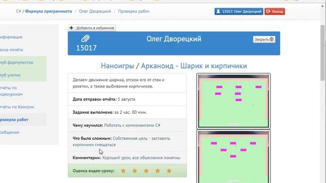The image size is (326, 183).
Task: Click the 'Олег Дворецкий' header title
Action: (174, 39)
